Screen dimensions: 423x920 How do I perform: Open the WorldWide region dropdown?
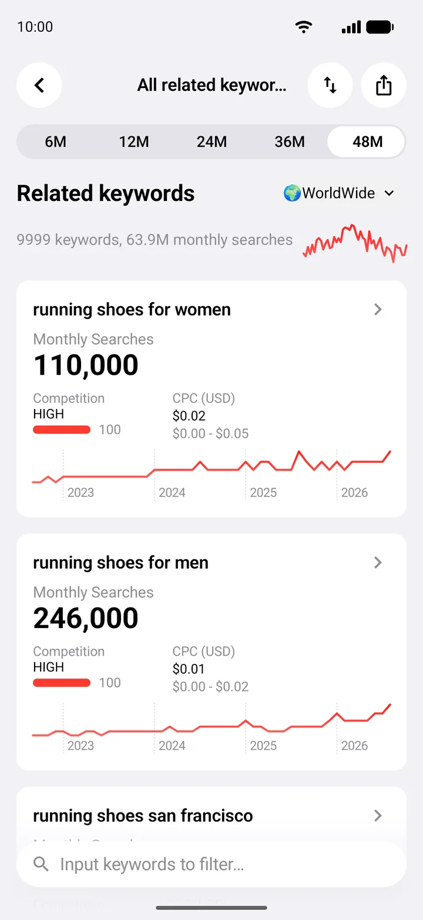point(340,193)
